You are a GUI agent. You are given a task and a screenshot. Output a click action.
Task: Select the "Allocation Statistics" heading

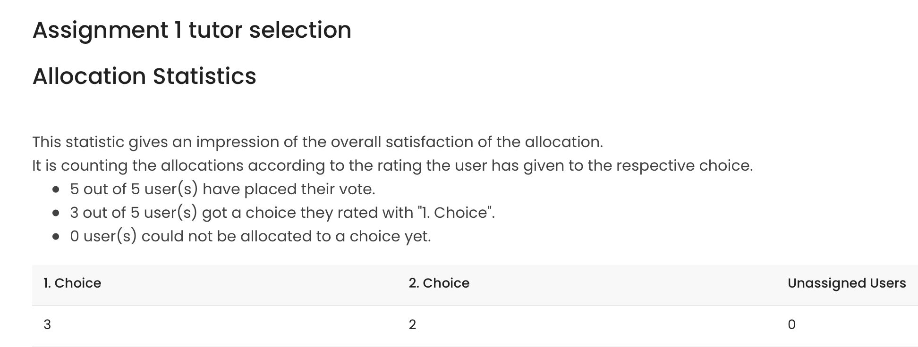point(144,76)
